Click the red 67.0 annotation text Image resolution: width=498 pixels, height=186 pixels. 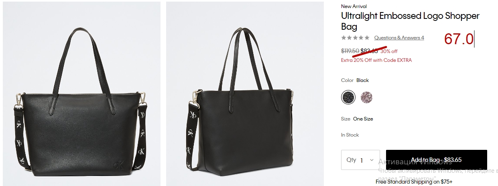tap(459, 39)
